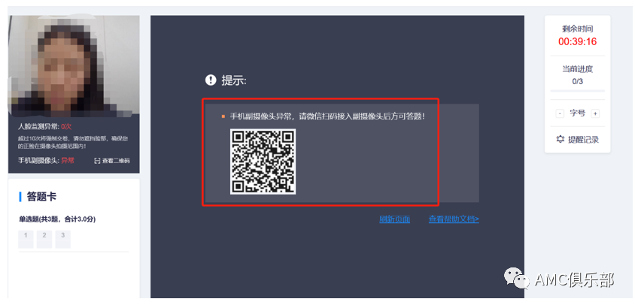The image size is (635, 308).
Task: Click 单选题(共3题，合计3.0分) label
Action: click(x=57, y=219)
